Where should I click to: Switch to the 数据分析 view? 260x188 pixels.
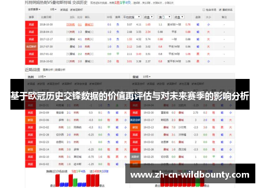click(x=60, y=70)
